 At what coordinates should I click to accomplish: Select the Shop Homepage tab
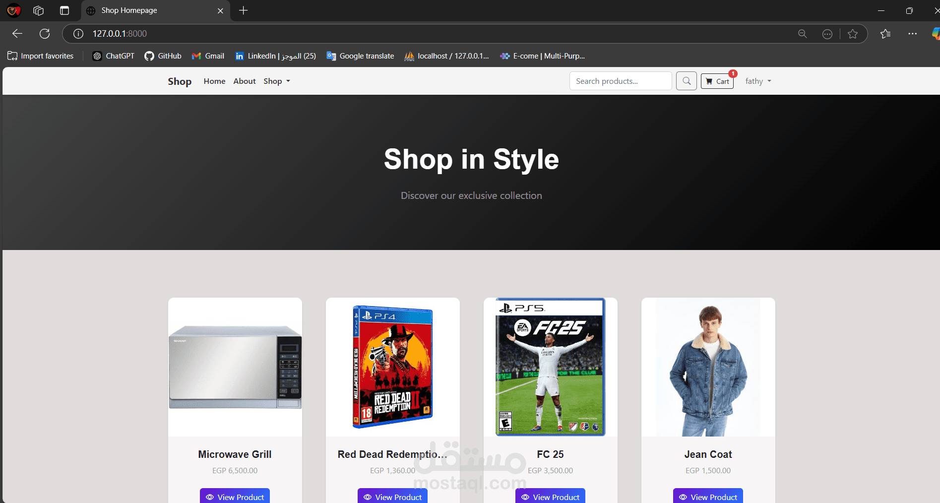click(155, 10)
